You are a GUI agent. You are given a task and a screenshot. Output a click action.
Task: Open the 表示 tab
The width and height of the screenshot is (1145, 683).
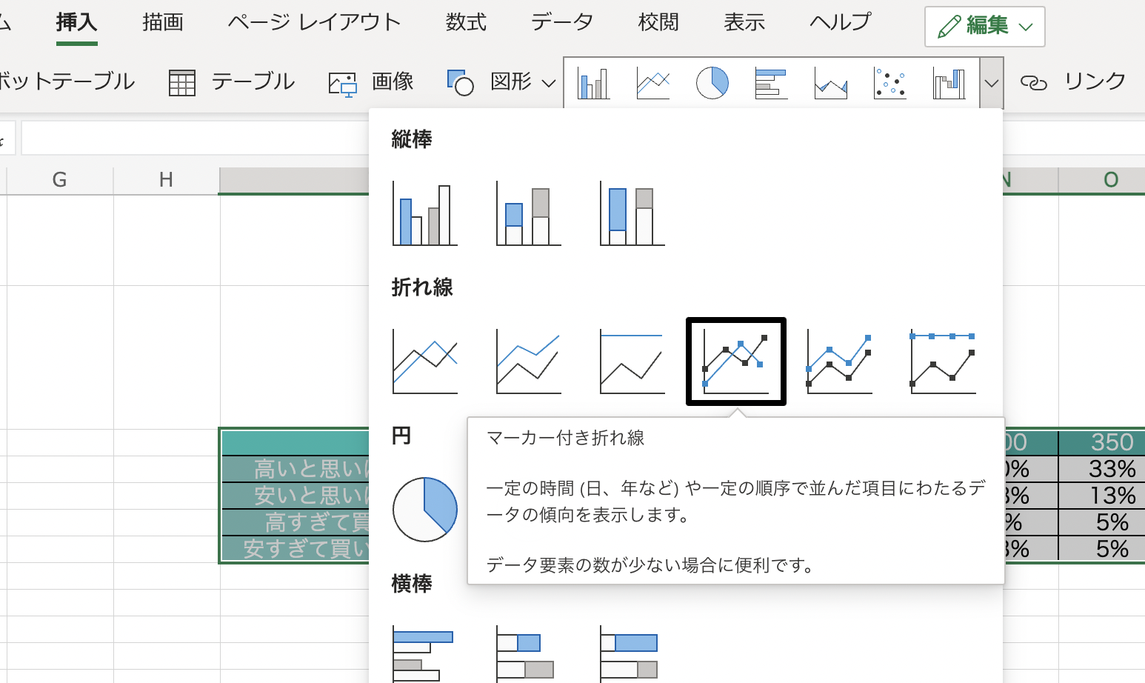click(744, 22)
